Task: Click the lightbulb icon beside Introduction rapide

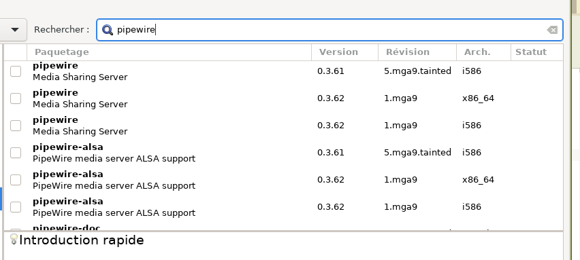Action: 14,240
